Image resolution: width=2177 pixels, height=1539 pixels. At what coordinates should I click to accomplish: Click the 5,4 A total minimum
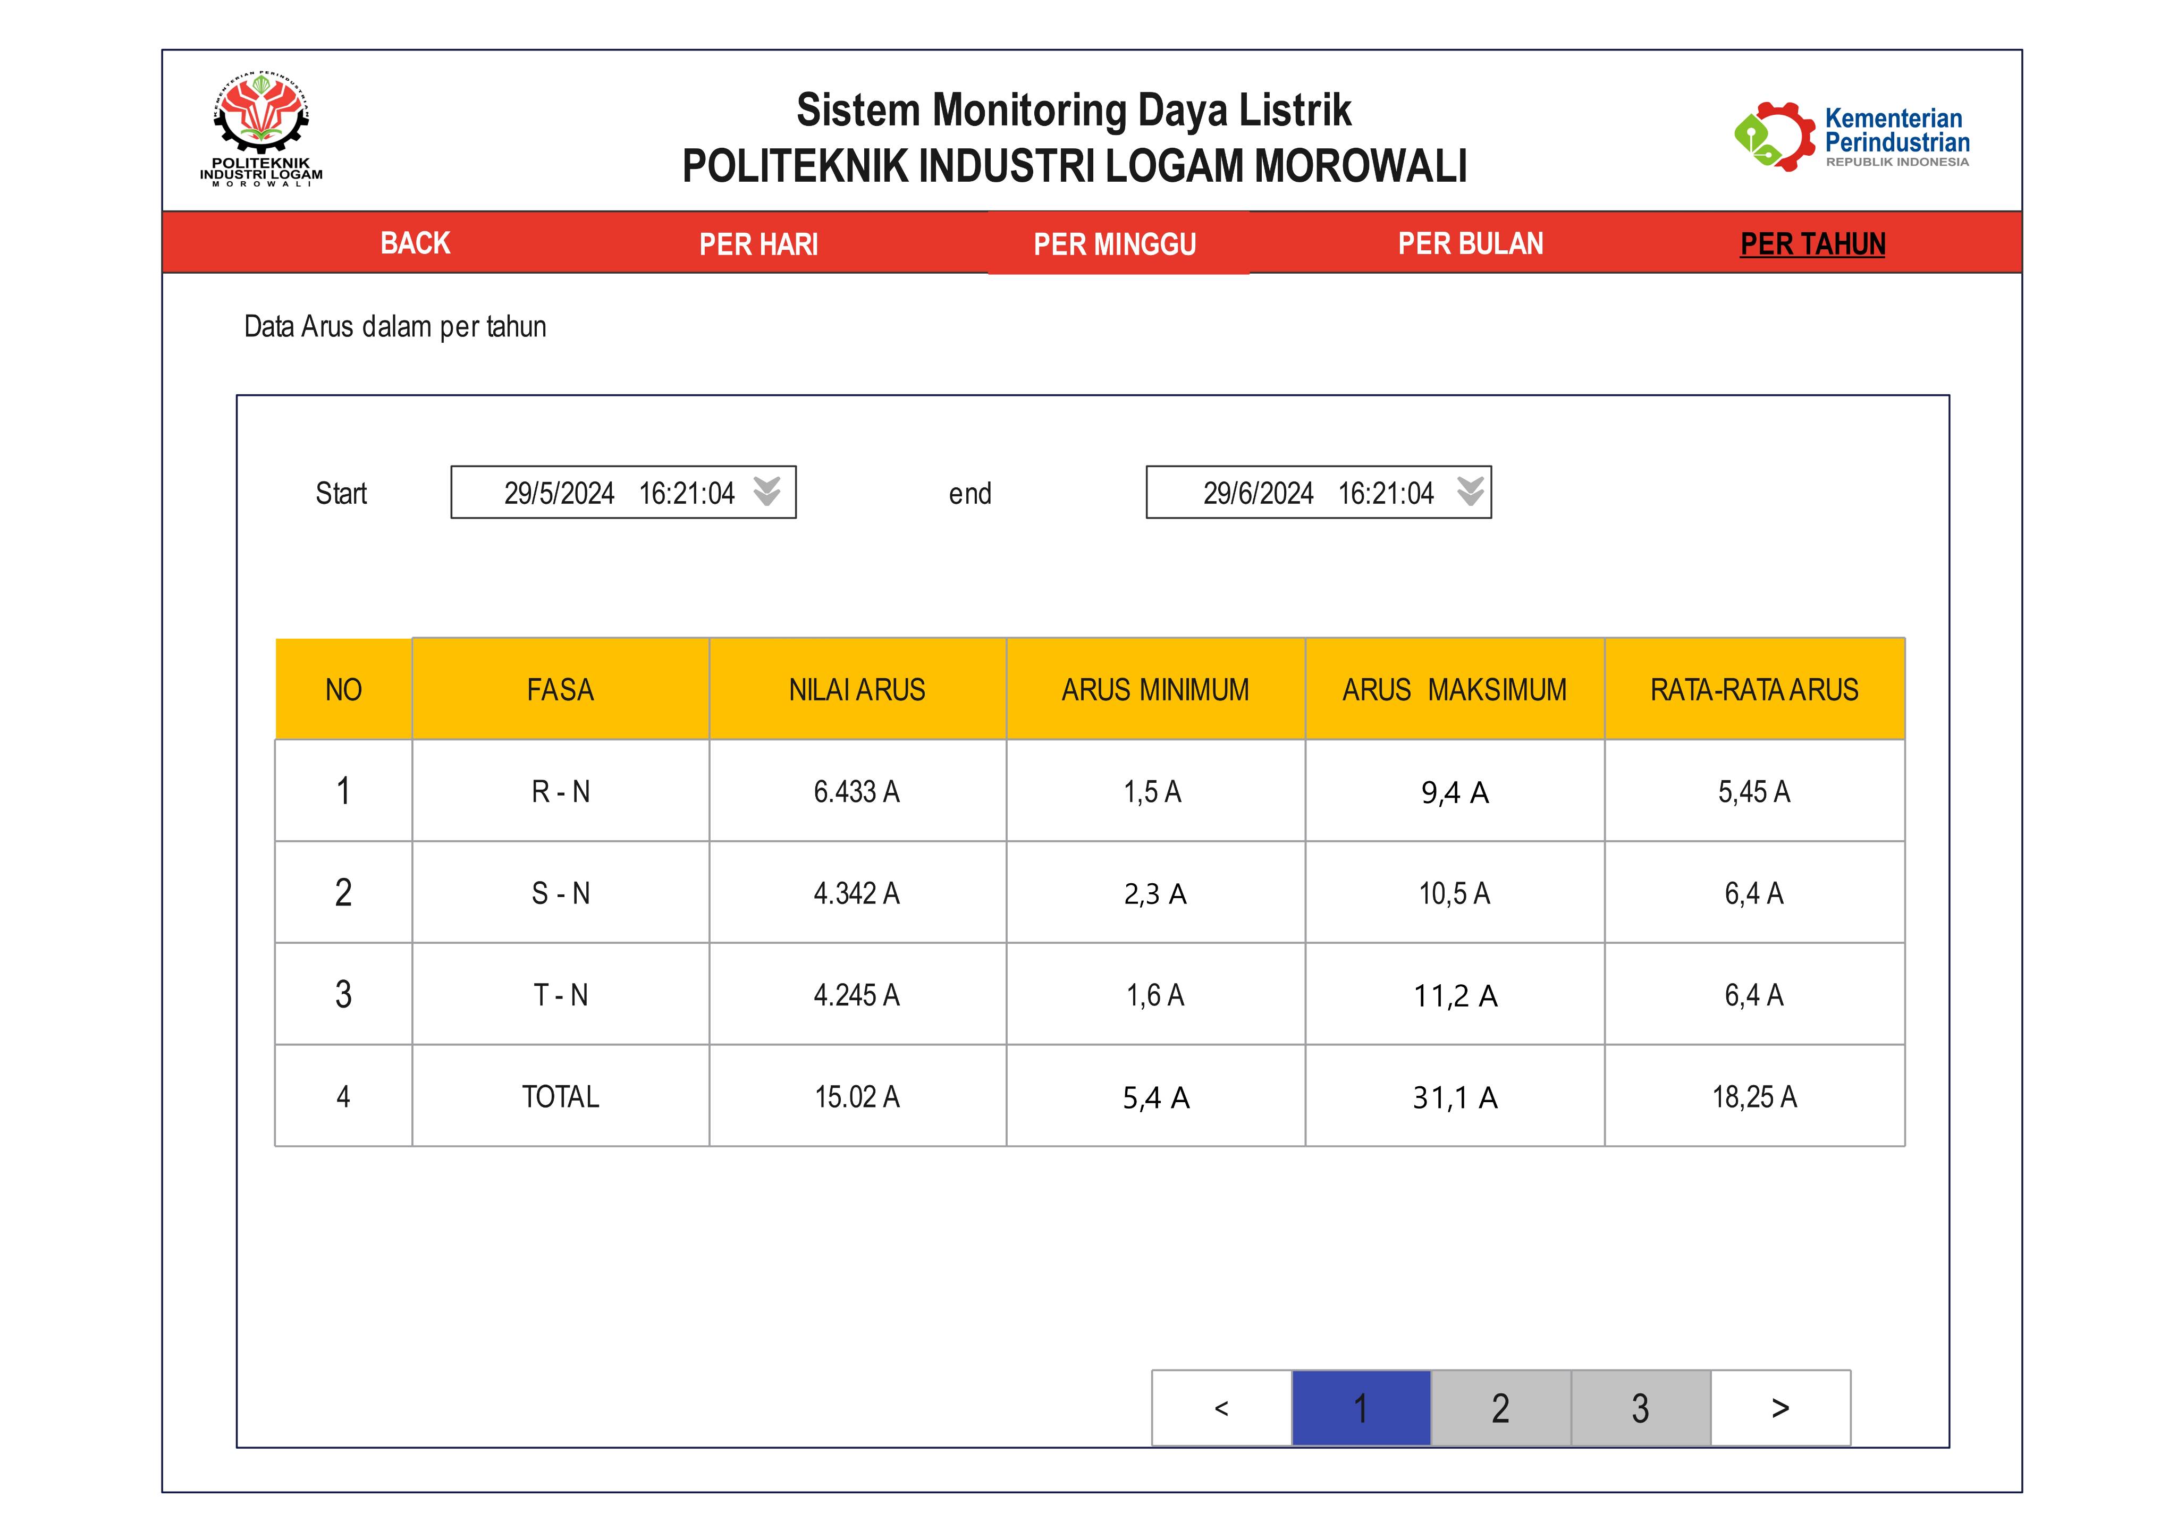(1156, 1096)
